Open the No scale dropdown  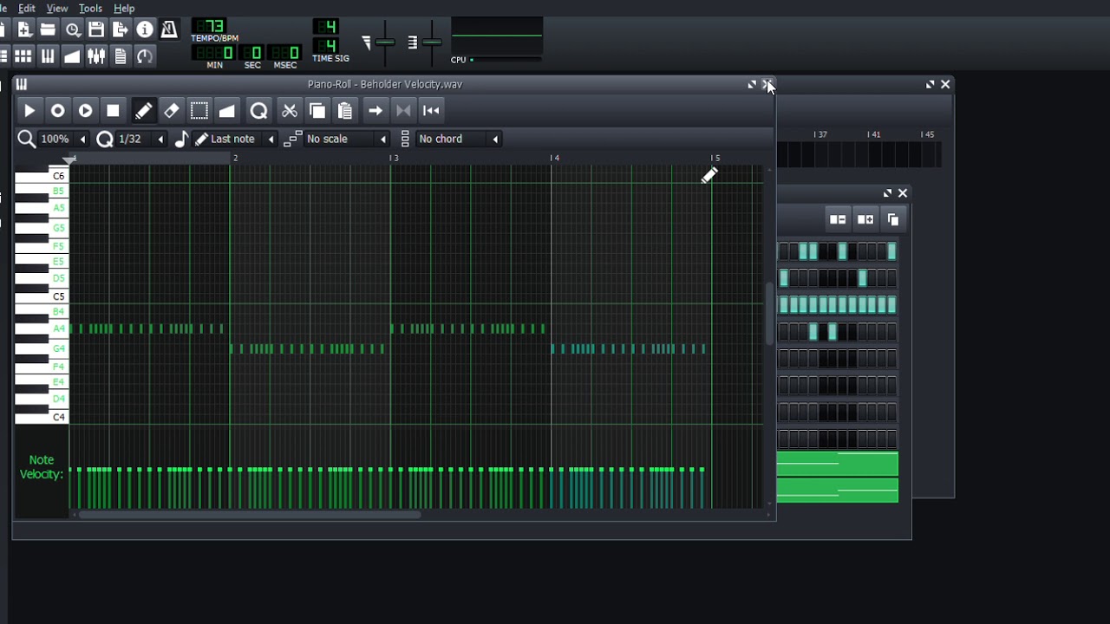(346, 139)
